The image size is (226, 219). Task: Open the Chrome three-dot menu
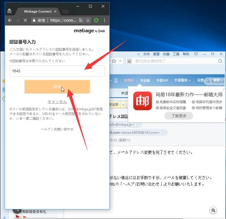(x=104, y=21)
